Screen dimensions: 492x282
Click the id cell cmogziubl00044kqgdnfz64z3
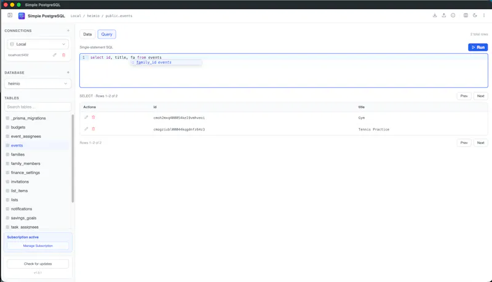pos(179,129)
